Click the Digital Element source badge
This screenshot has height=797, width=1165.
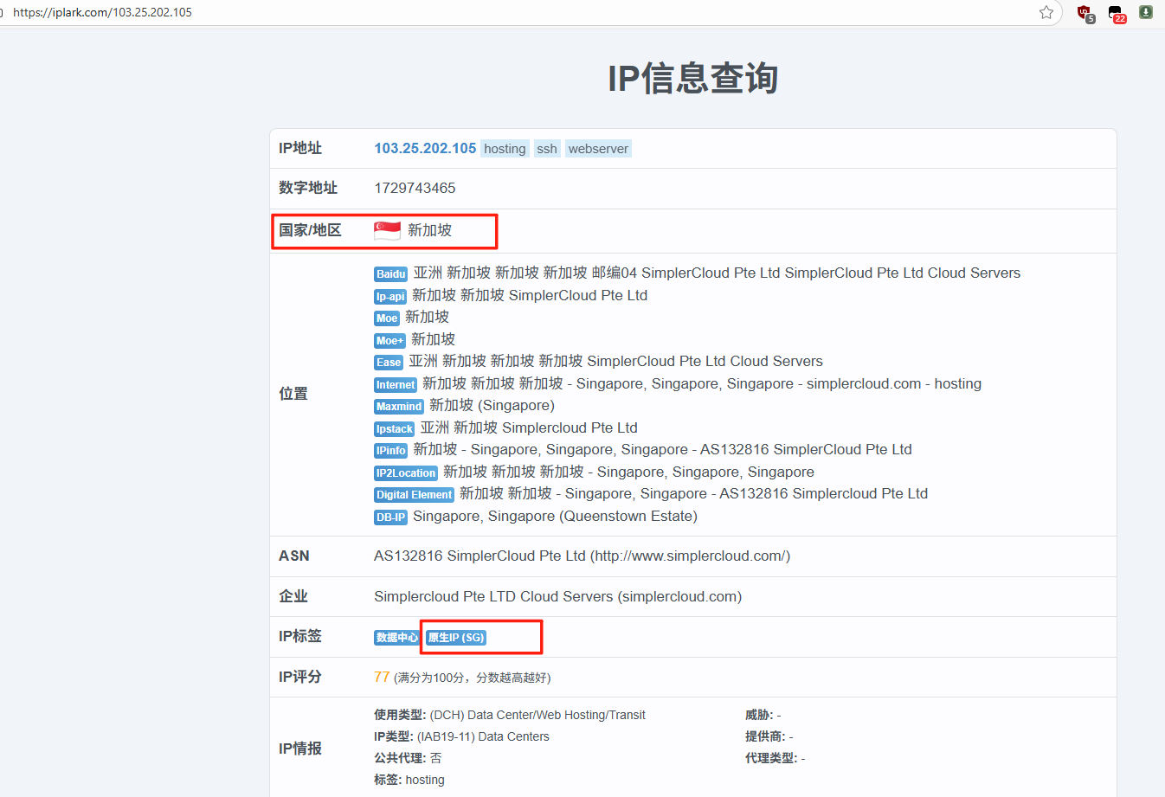pyautogui.click(x=414, y=495)
